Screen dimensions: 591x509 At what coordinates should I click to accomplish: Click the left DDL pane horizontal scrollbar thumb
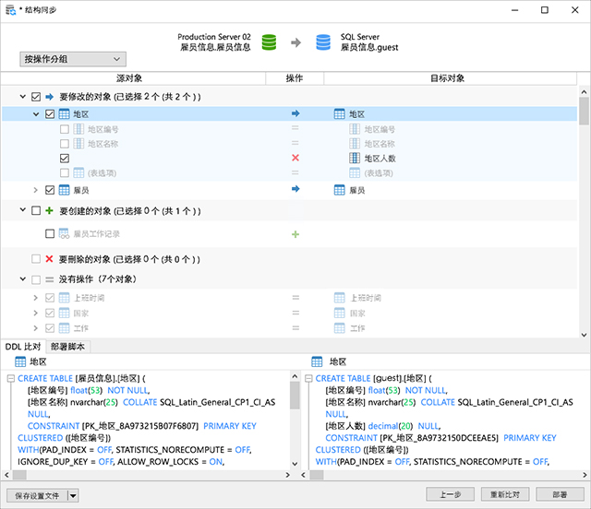(x=19, y=475)
